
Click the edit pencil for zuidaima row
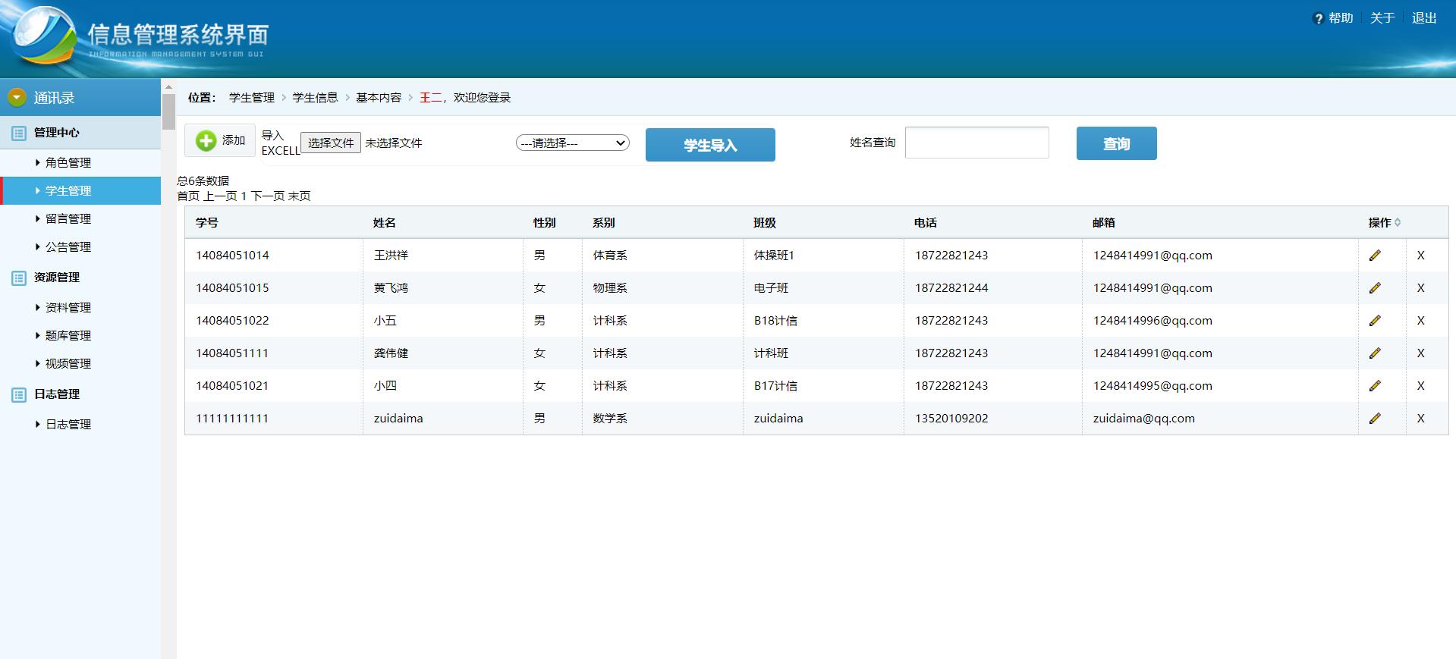point(1374,419)
